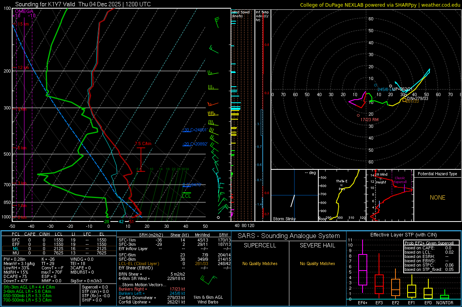Image resolution: width=462 pixels, height=307 pixels.
Task: Click the PW = 0.28in value
Action: [x=14, y=259]
